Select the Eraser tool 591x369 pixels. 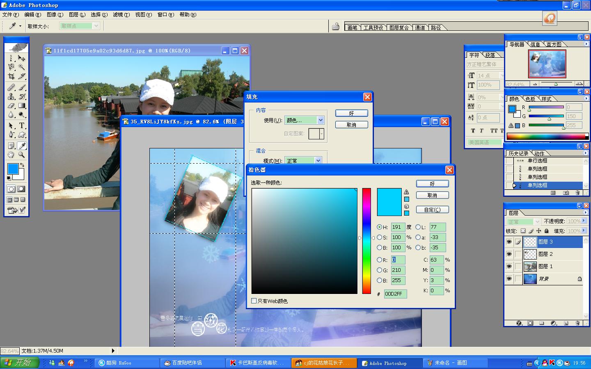pos(11,106)
